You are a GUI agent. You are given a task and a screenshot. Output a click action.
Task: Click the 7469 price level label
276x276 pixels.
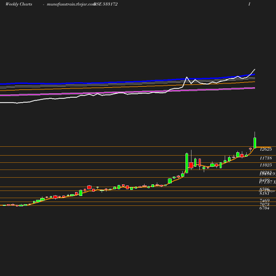pos(264,200)
